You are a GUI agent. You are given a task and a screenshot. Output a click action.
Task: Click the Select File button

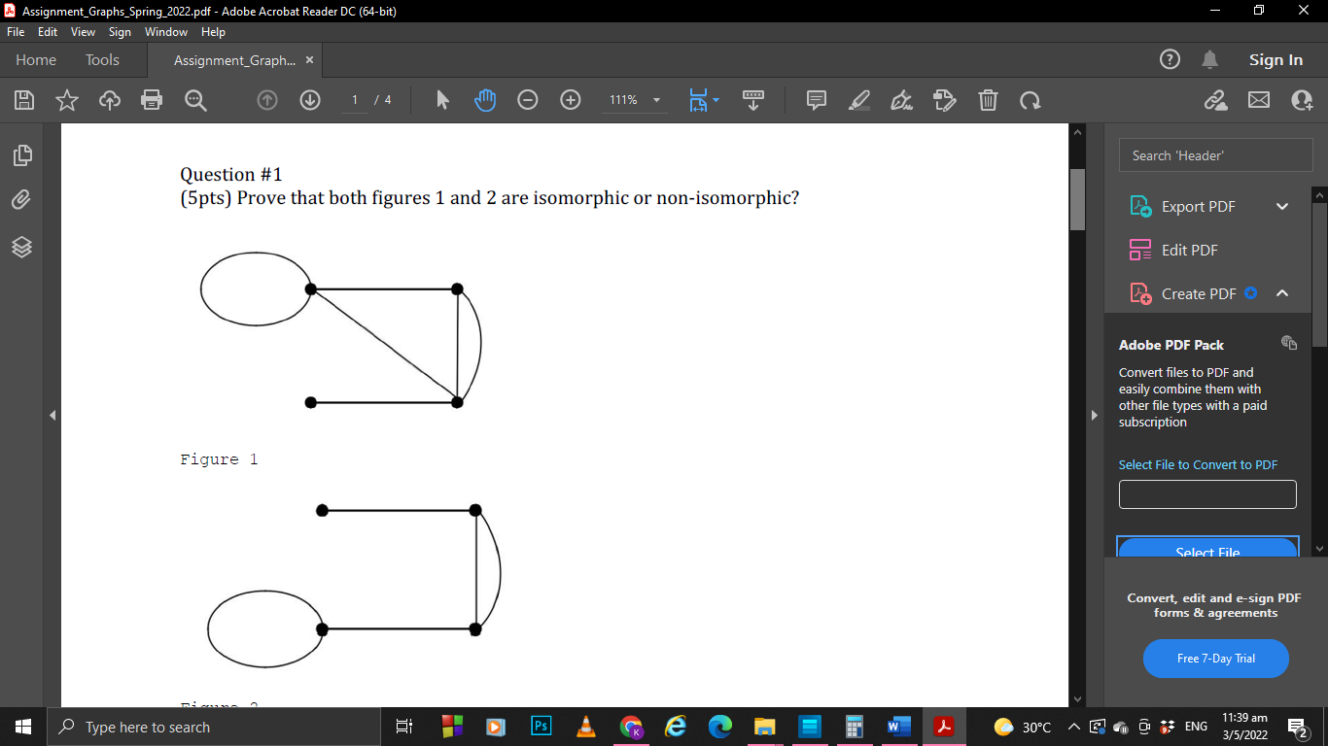pyautogui.click(x=1207, y=552)
